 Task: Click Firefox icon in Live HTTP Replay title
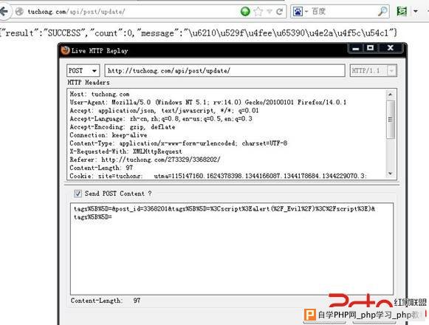(65, 50)
